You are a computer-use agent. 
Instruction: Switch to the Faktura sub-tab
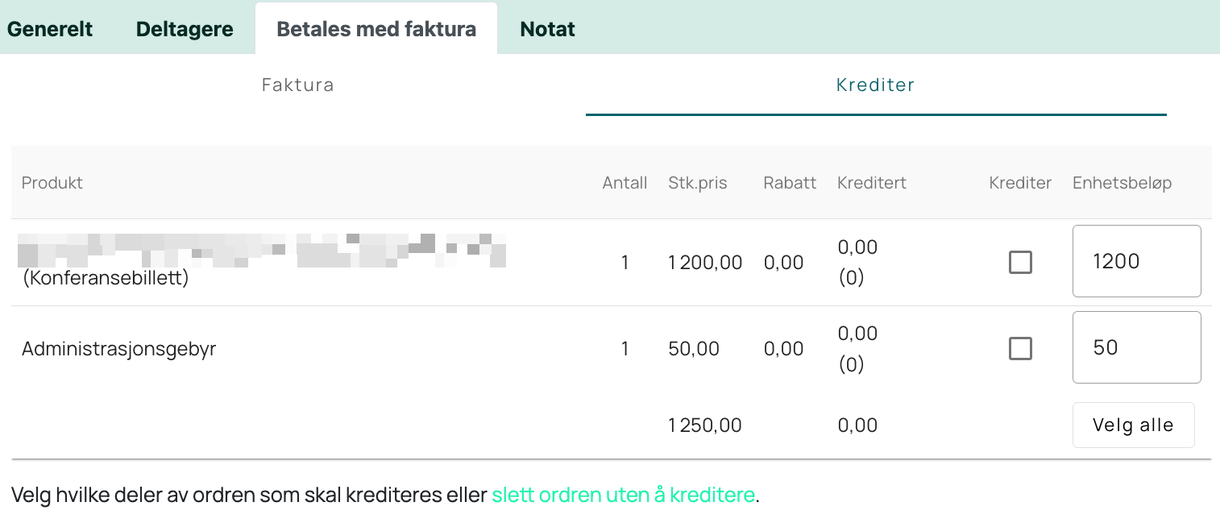[x=297, y=85]
